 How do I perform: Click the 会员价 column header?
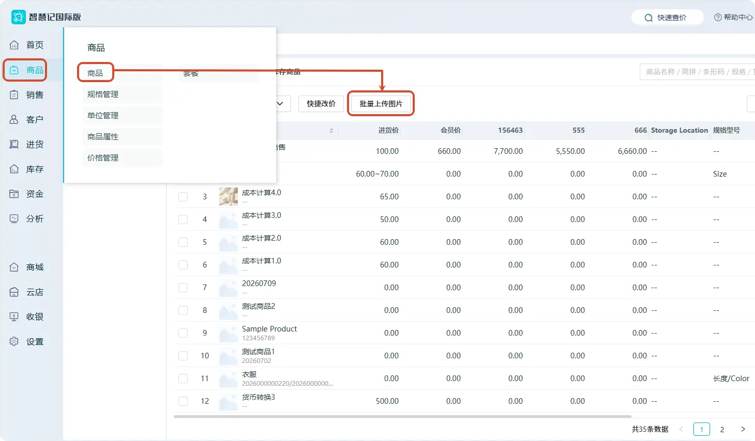[450, 131]
